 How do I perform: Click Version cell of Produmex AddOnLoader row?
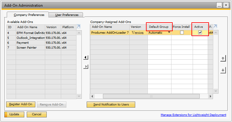point(139,32)
